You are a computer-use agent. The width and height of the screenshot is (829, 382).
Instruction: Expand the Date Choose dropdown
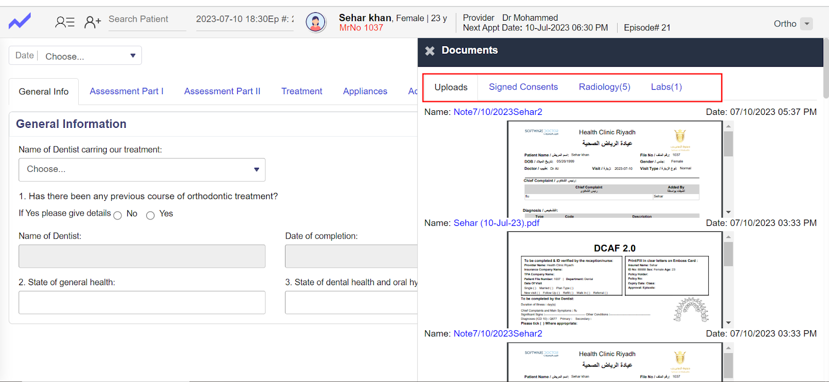[x=75, y=55]
